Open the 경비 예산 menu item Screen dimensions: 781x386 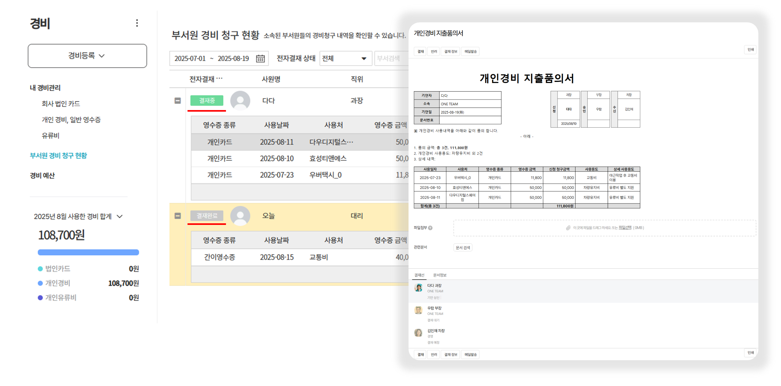[x=42, y=175]
